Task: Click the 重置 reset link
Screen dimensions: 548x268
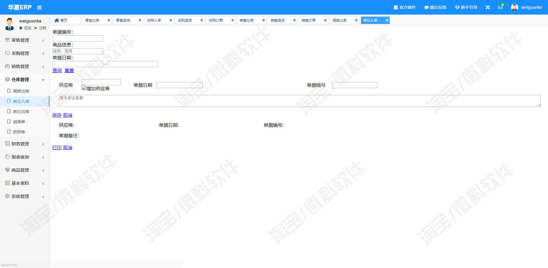Action: point(69,70)
